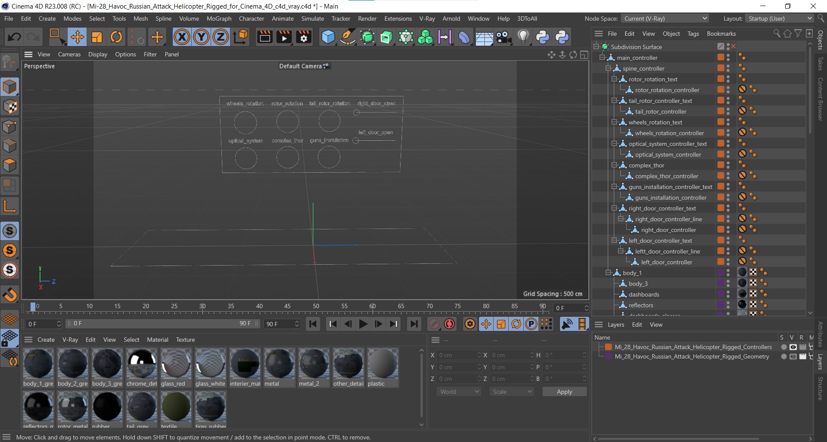Screen dimensions: 827x442
Task: Switch to the Content Browser side tab
Action: 821,99
